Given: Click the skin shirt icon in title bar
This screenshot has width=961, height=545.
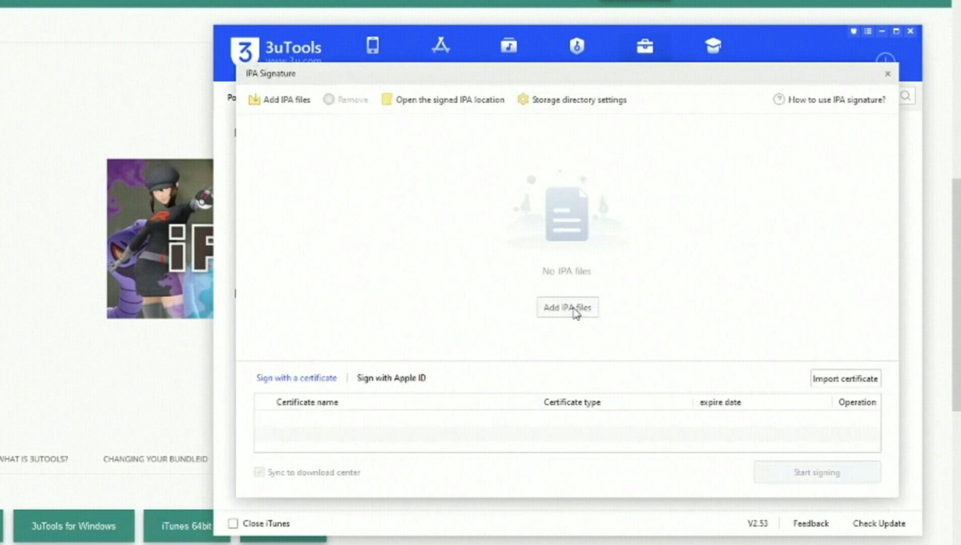Looking at the screenshot, I should (854, 31).
